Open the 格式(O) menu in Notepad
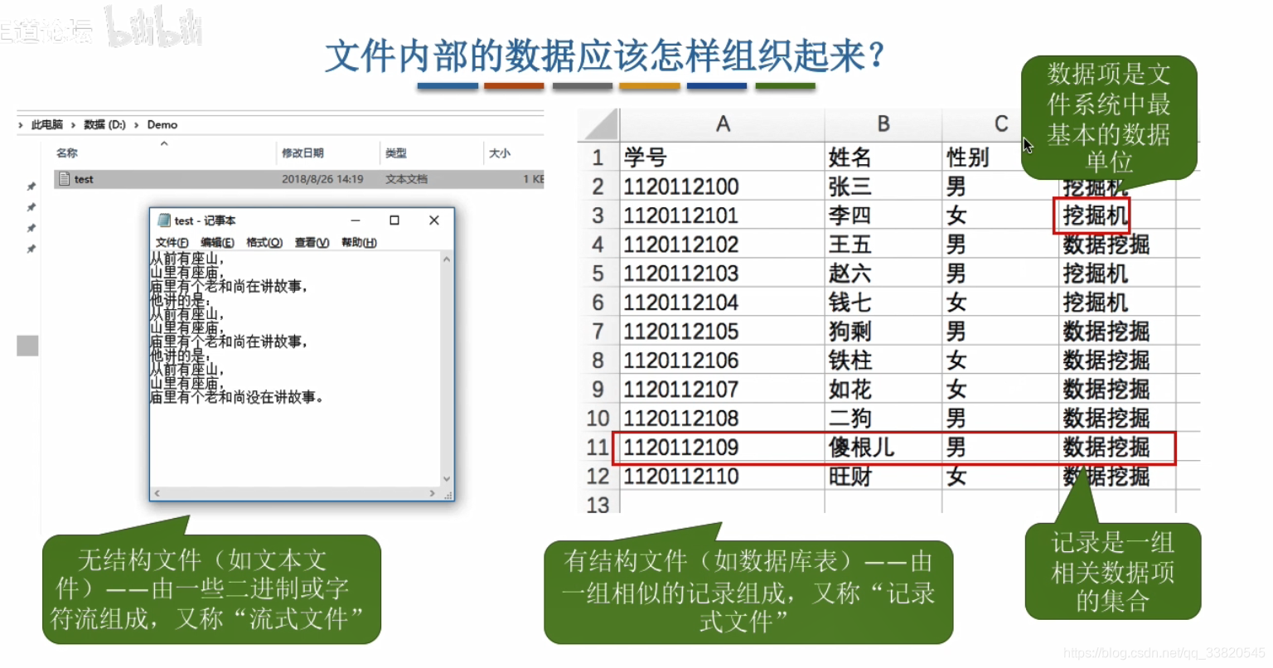The height and width of the screenshot is (668, 1273). [x=264, y=243]
